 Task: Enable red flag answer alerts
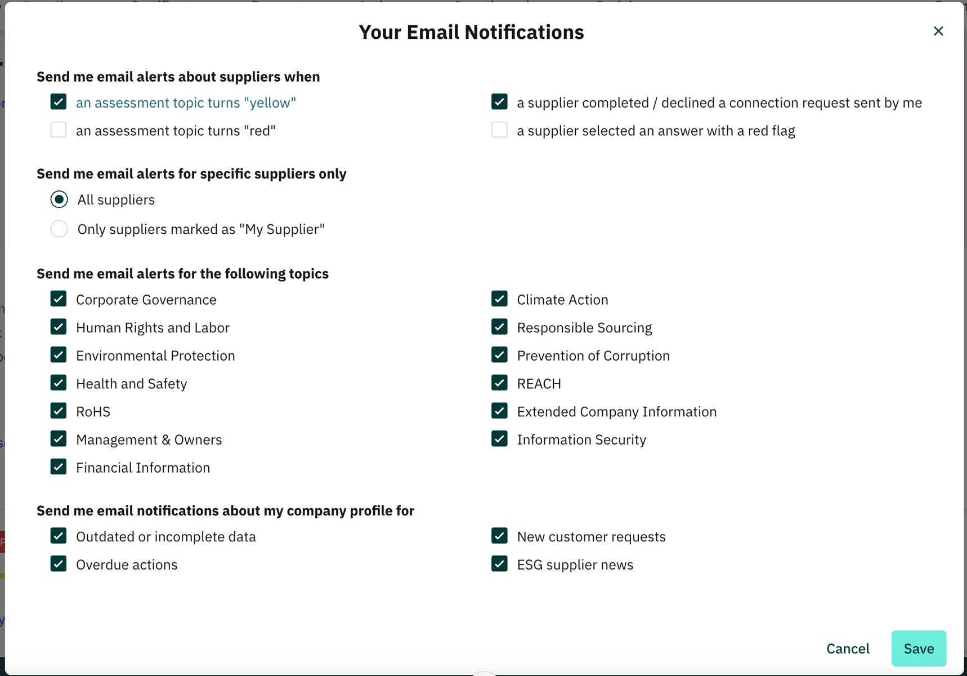499,130
